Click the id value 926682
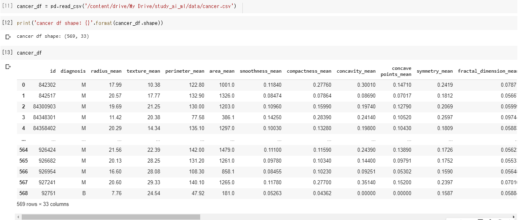The width and height of the screenshot is (521, 220). [x=47, y=161]
